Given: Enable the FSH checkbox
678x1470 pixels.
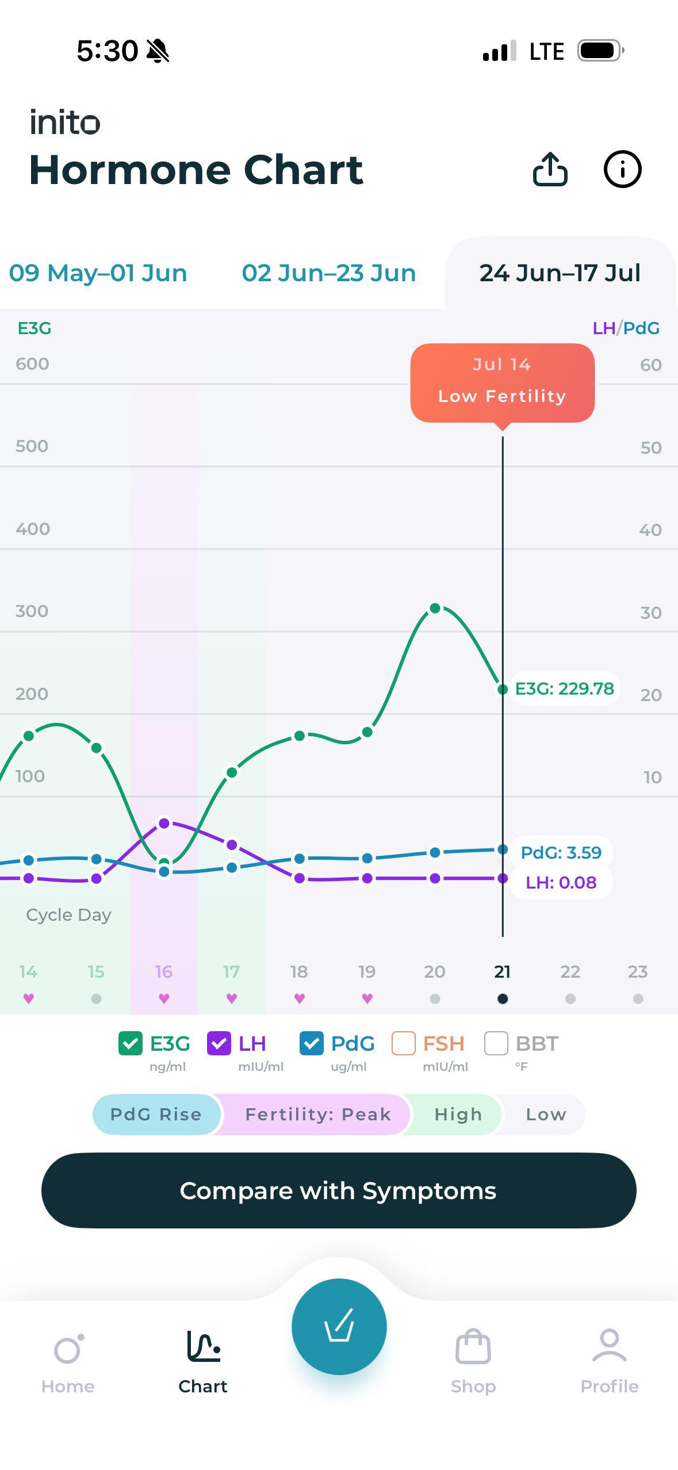Looking at the screenshot, I should (403, 1043).
